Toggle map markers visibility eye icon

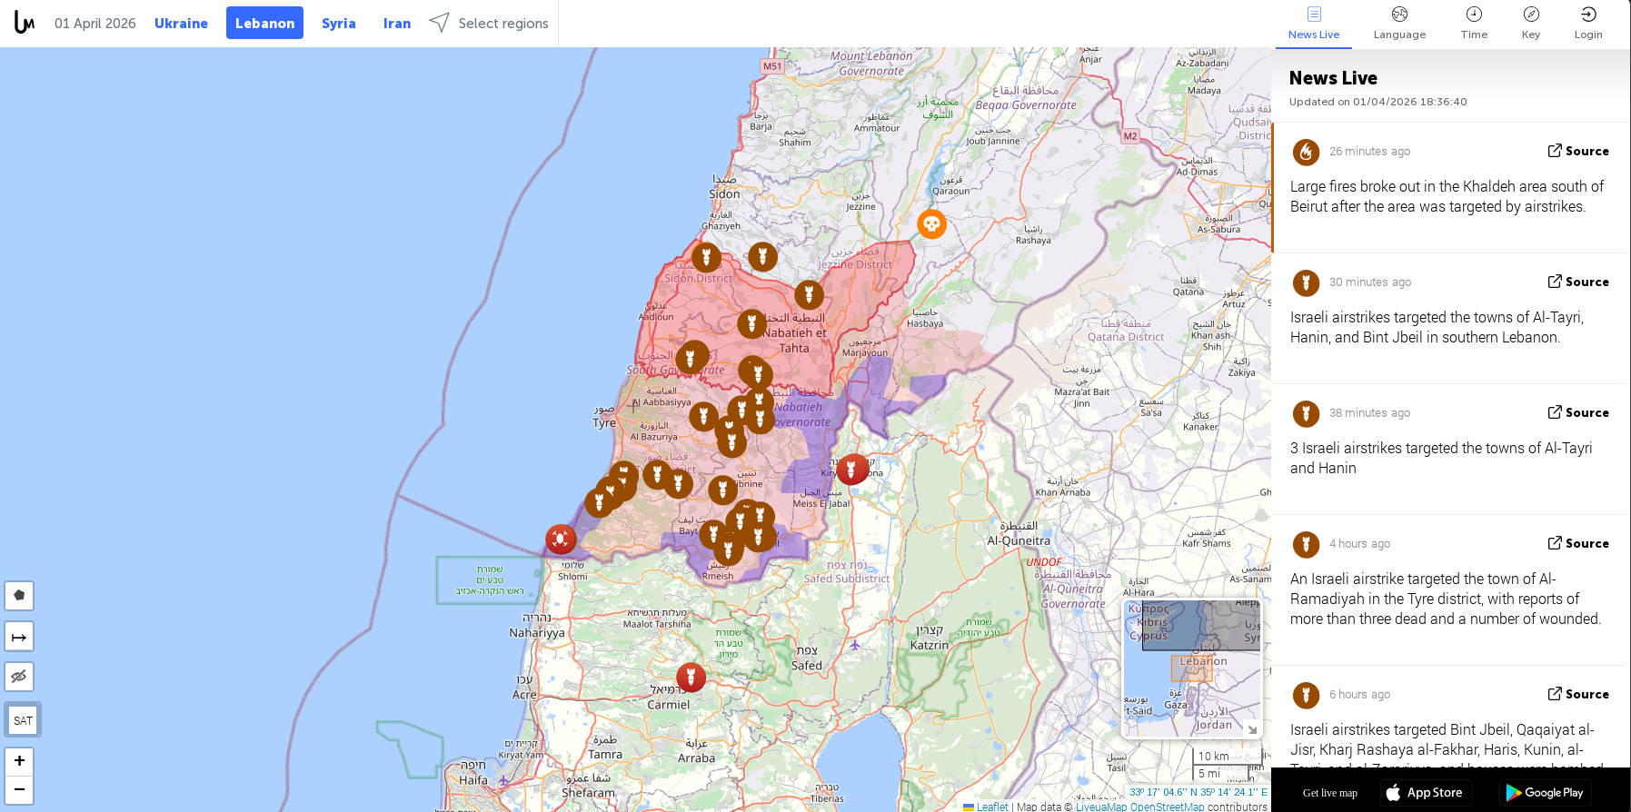[x=19, y=677]
